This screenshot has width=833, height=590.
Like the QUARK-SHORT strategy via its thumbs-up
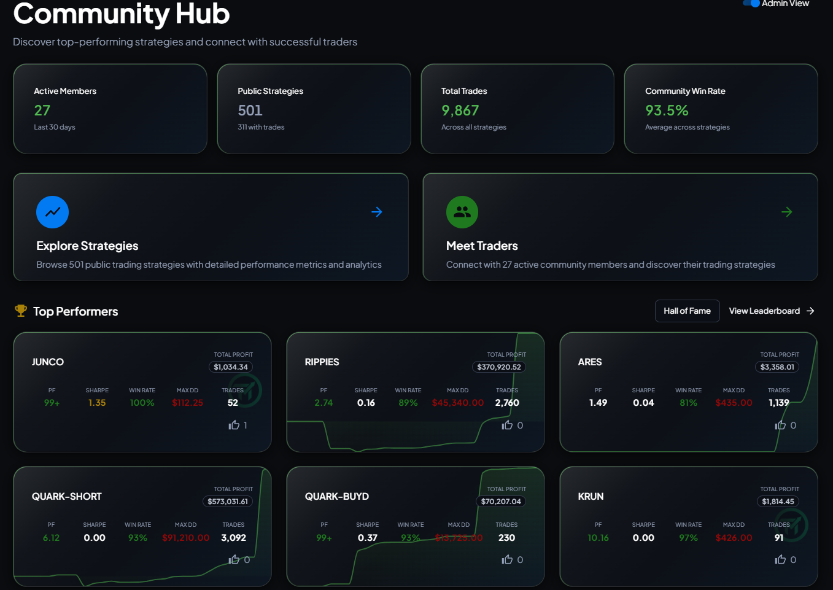tap(235, 559)
